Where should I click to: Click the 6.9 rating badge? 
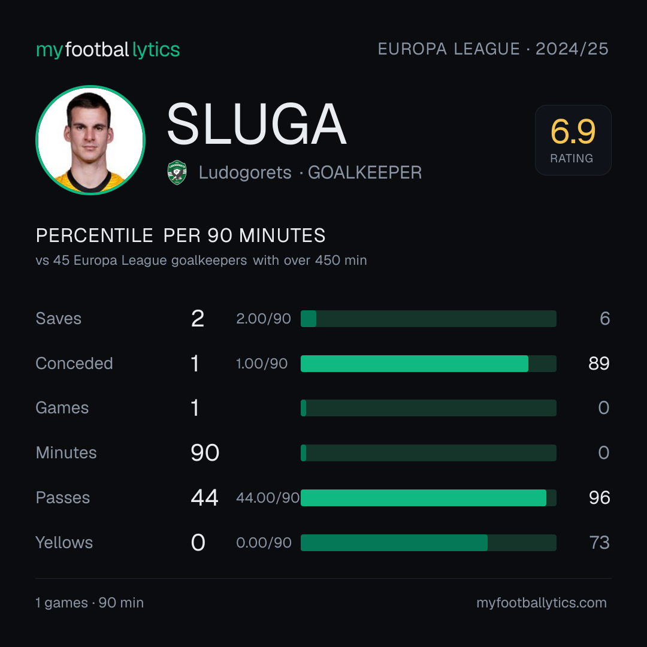coord(573,140)
